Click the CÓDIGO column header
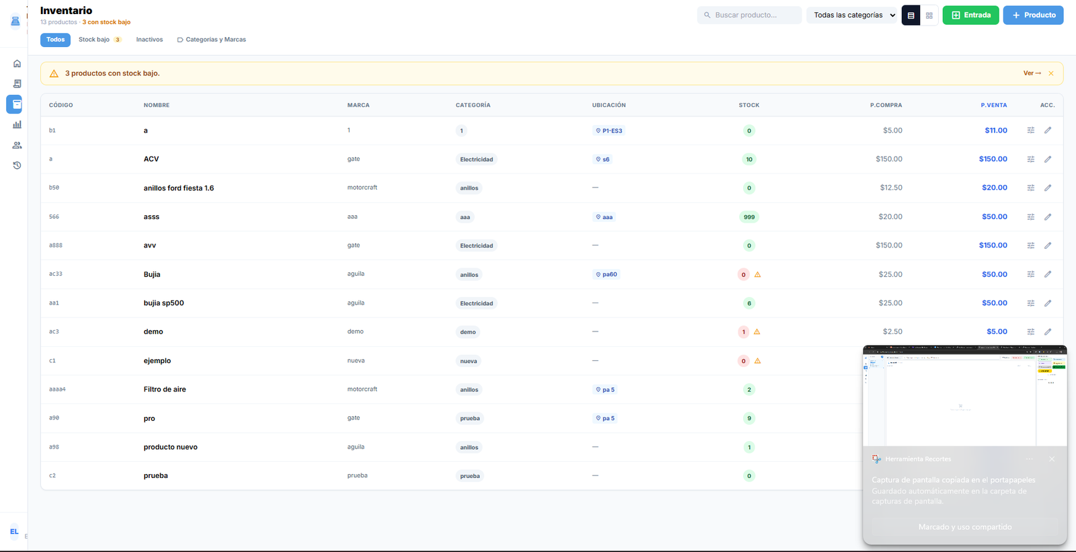1076x552 pixels. point(61,106)
